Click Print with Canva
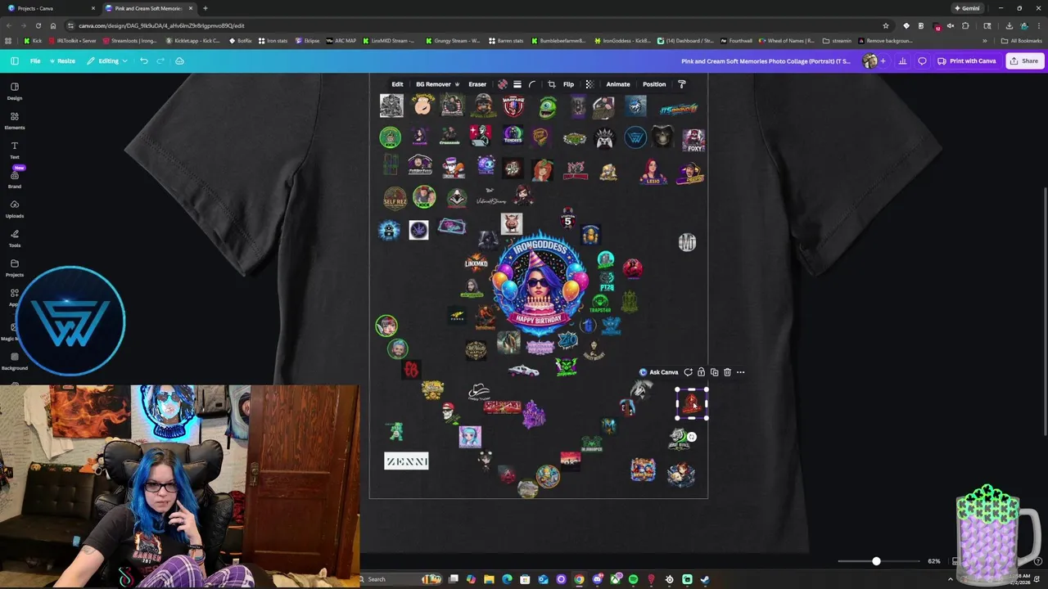 click(x=967, y=61)
